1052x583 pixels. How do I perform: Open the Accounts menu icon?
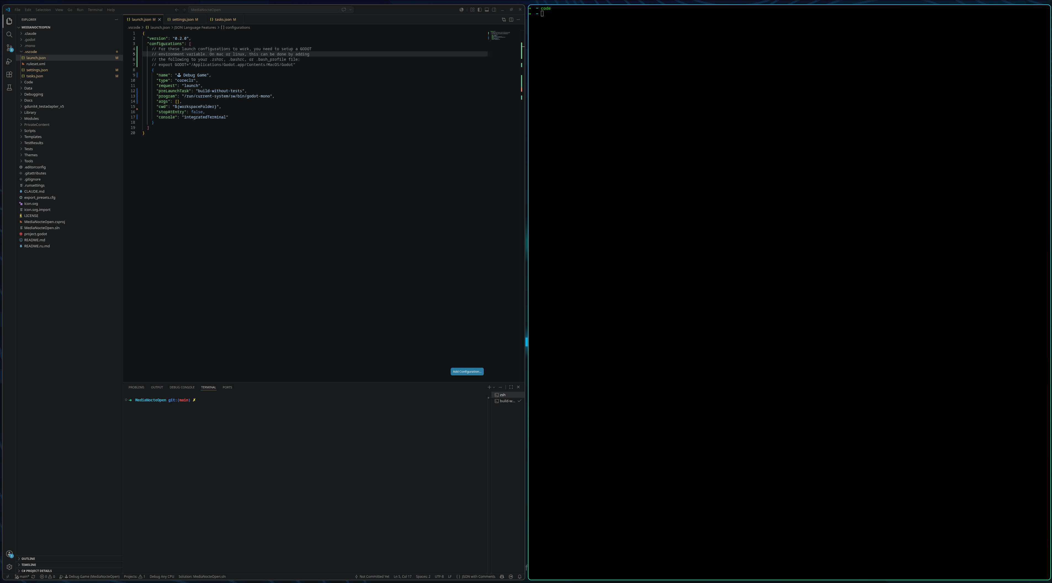(9, 554)
